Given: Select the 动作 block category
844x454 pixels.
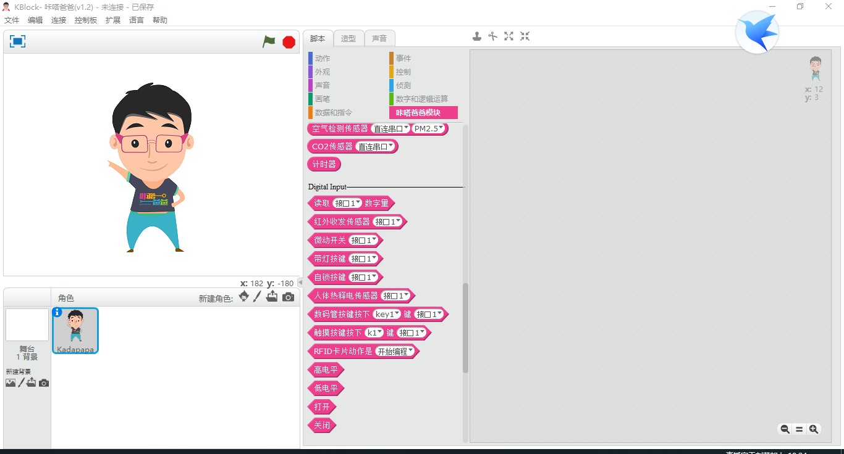Looking at the screenshot, I should [322, 58].
